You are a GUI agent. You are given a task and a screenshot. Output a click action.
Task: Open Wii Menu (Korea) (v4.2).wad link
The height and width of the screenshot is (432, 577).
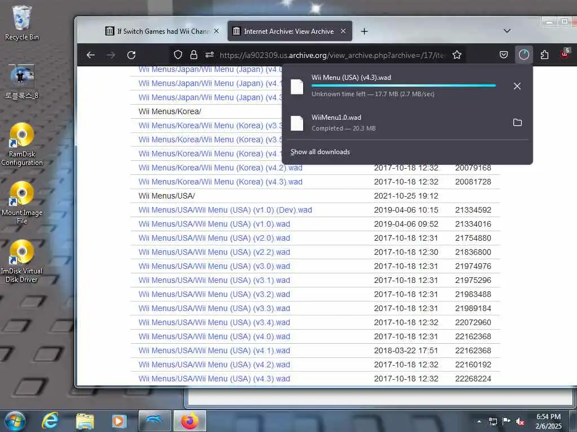pos(220,168)
